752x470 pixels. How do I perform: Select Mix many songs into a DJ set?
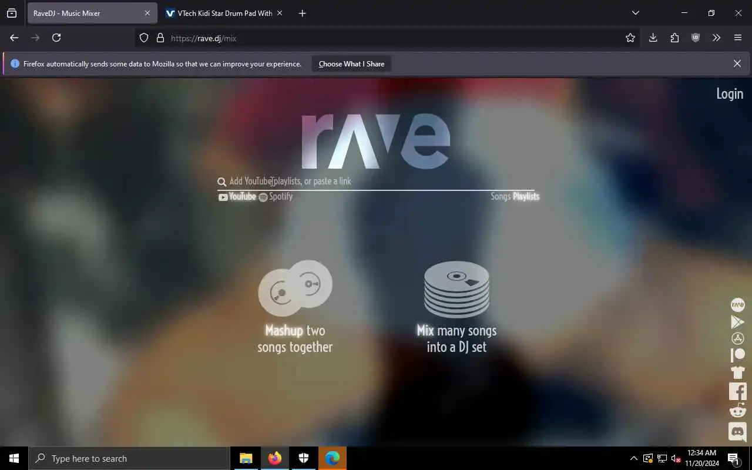pyautogui.click(x=456, y=339)
